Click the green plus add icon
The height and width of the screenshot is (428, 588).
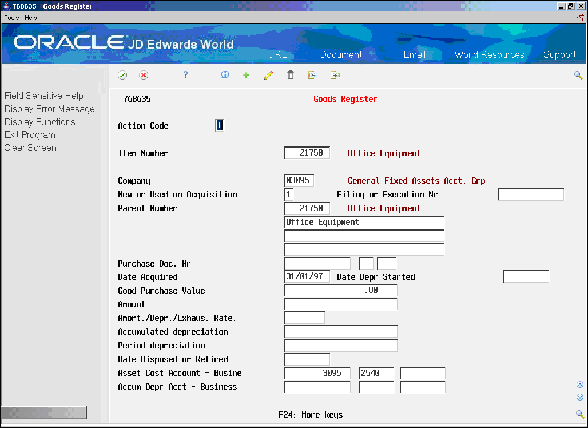click(246, 75)
